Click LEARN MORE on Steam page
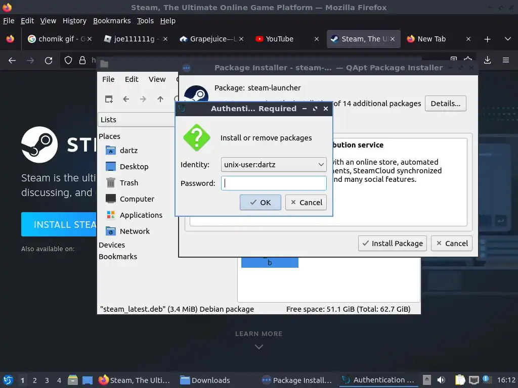The image size is (518, 388). coord(258,334)
